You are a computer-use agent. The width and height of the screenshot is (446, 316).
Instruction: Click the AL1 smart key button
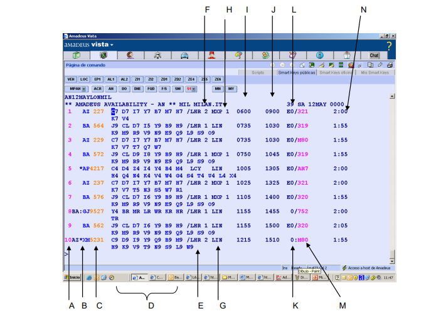[x=111, y=79]
